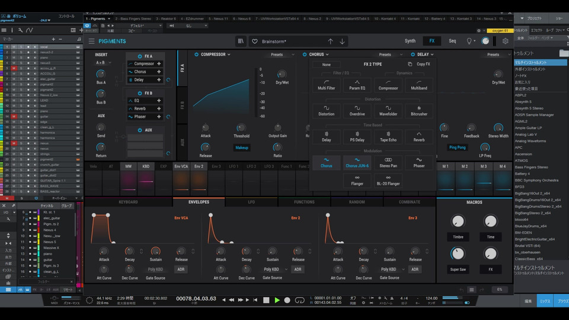Open the FUNCTIONS modulation tab

[x=304, y=202]
